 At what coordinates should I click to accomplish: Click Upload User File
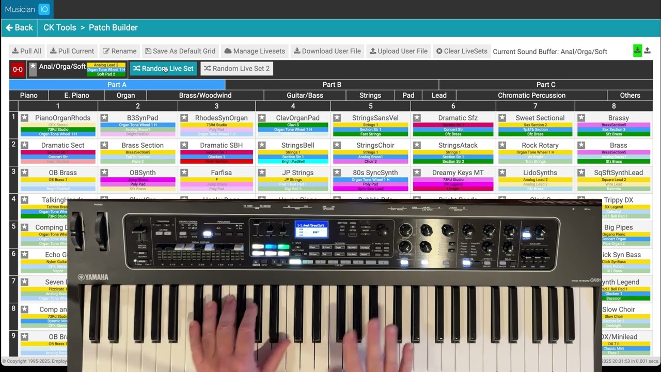tap(398, 51)
